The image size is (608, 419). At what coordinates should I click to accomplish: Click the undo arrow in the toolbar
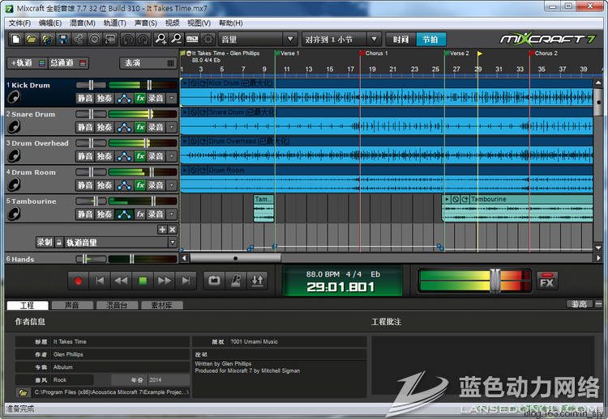(127, 39)
